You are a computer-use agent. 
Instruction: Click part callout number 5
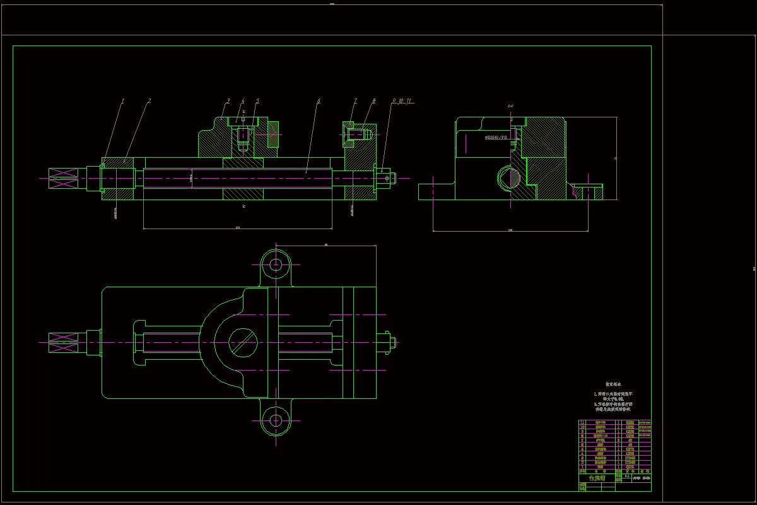coord(257,100)
